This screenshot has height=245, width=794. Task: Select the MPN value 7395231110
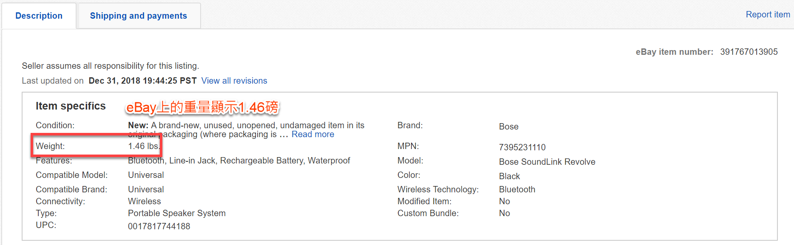tap(522, 147)
